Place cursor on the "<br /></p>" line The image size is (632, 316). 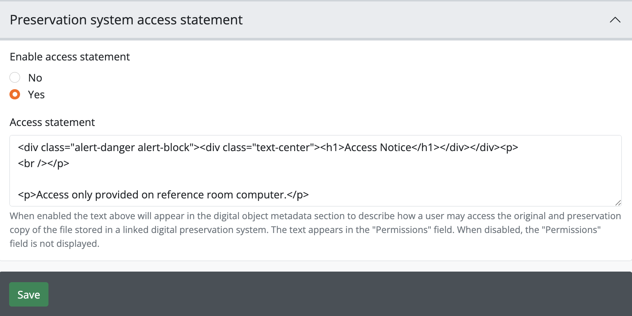43,163
